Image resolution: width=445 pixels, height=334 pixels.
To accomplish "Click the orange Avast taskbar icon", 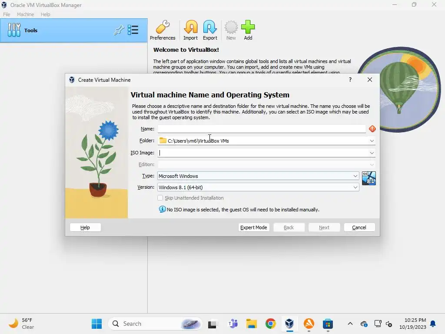I will coord(309,324).
